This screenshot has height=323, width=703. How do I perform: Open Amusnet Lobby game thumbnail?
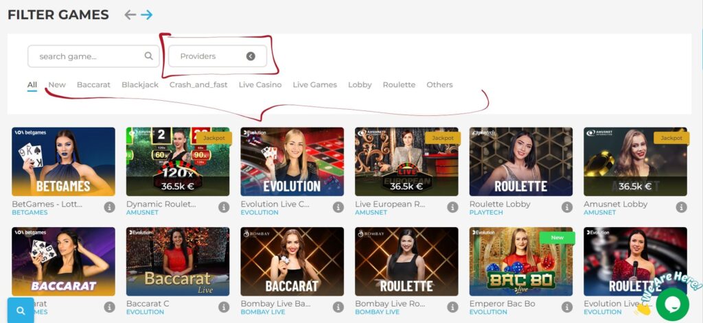[635, 162]
